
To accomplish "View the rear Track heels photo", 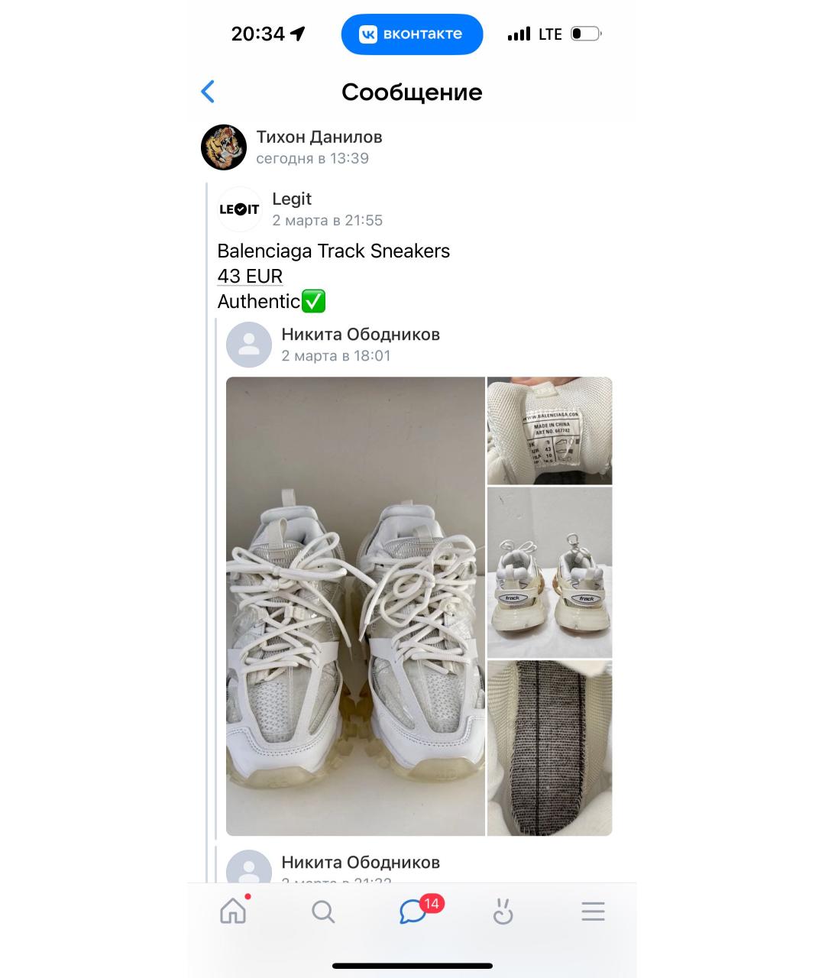I will 550,572.
